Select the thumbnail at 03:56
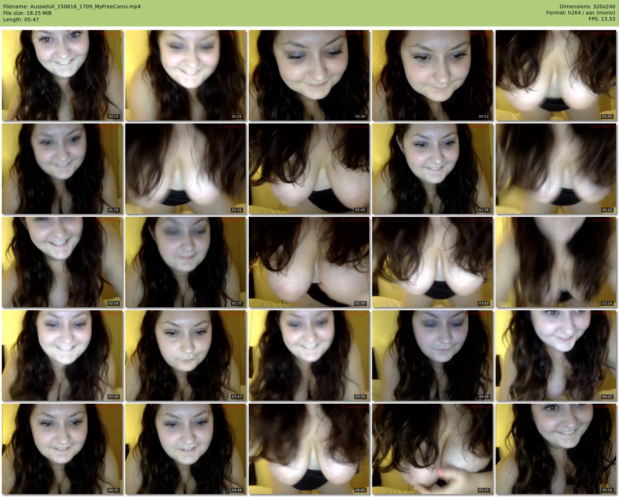619x497 pixels. (309, 355)
